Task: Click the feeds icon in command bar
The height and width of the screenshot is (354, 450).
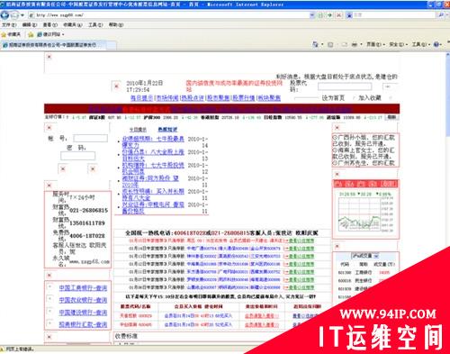Action: pos(330,44)
